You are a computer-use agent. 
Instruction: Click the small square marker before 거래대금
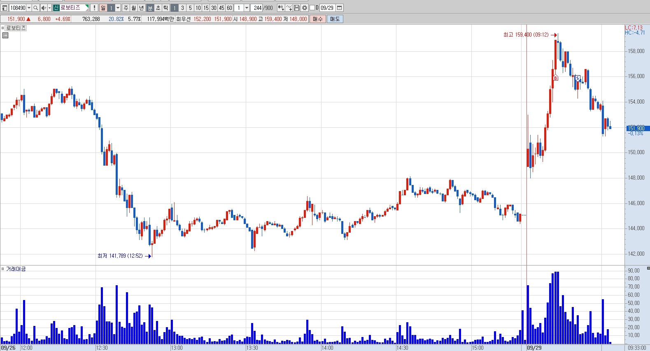pos(2,269)
